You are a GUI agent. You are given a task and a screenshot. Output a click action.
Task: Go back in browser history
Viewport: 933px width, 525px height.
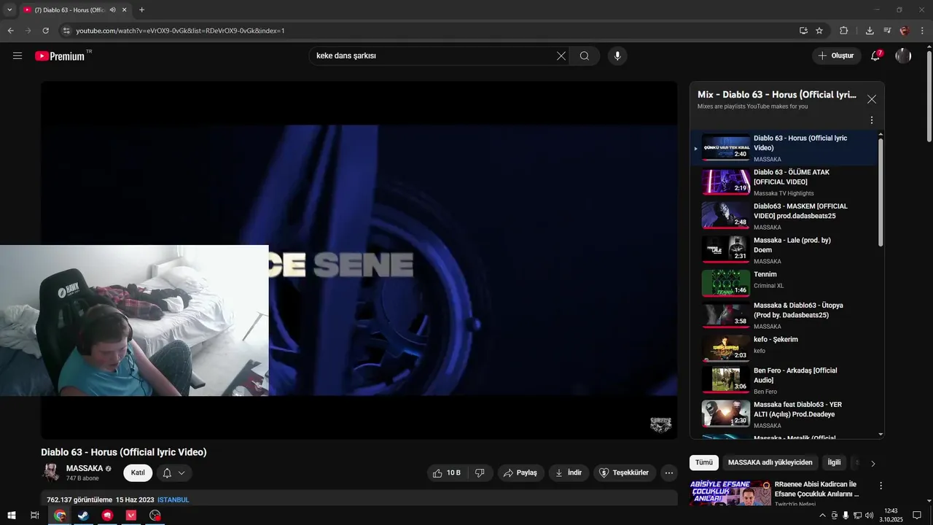10,31
